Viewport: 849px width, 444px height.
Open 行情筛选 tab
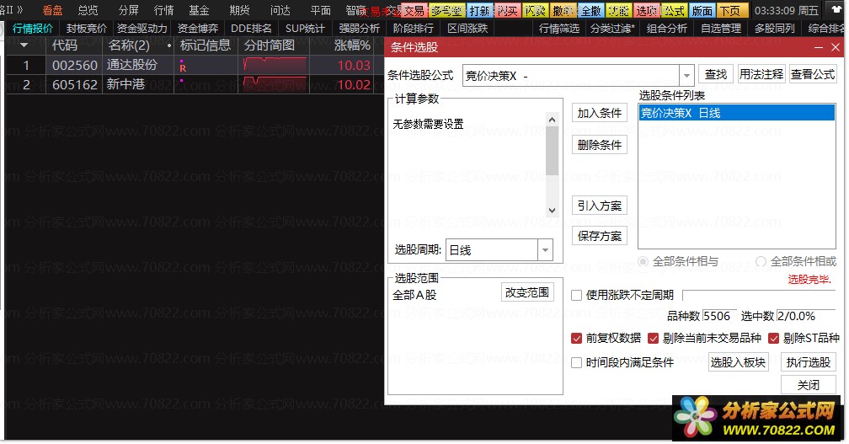(559, 28)
